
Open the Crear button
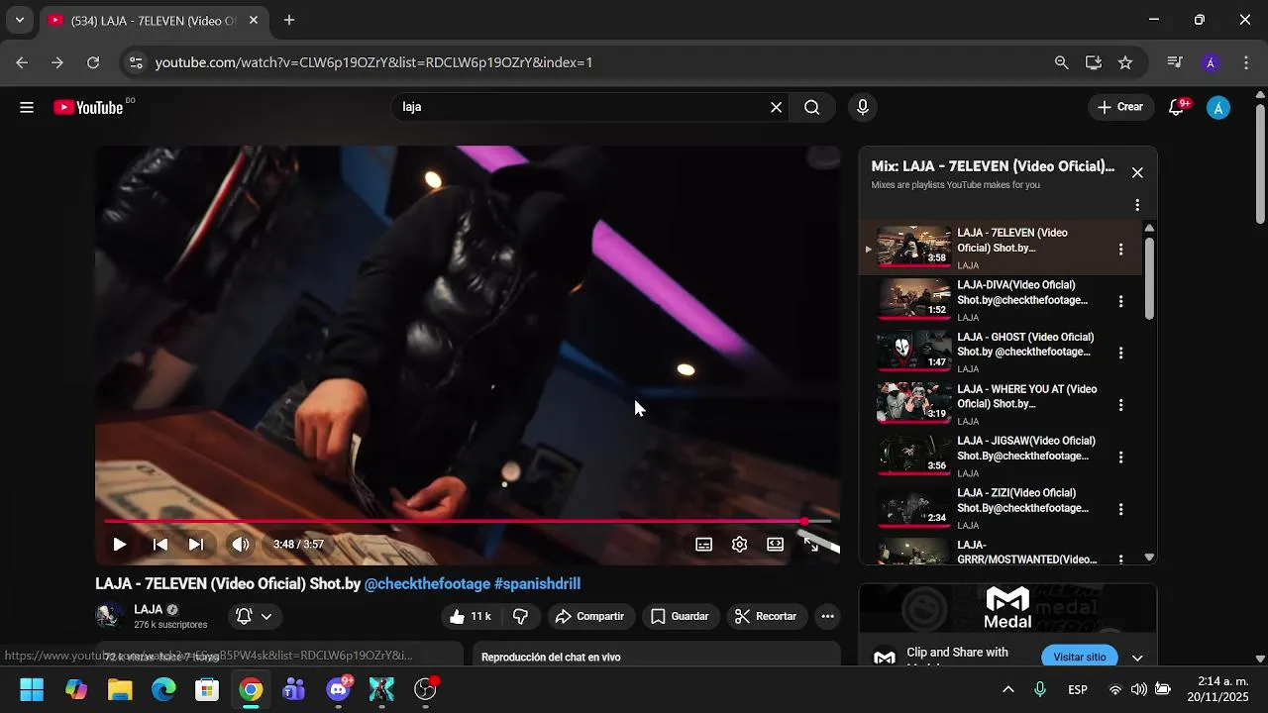[x=1120, y=107]
